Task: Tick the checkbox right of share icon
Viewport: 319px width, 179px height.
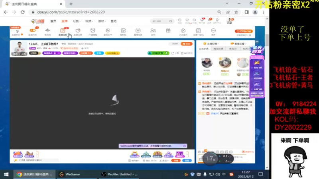Action: (x=182, y=53)
